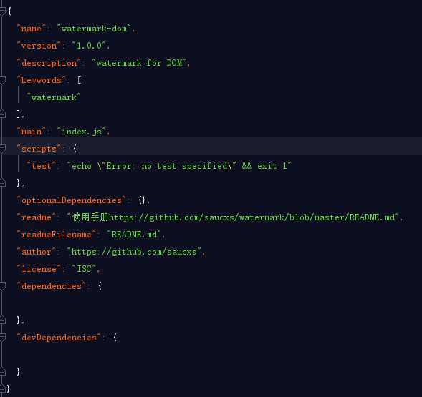422x397 pixels.
Task: Click the "optionalDependencies" key
Action: [72, 200]
